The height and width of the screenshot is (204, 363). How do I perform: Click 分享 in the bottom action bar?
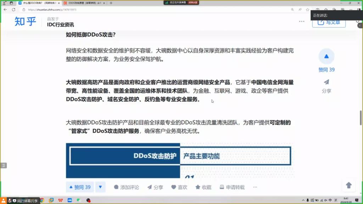pyautogui.click(x=155, y=187)
